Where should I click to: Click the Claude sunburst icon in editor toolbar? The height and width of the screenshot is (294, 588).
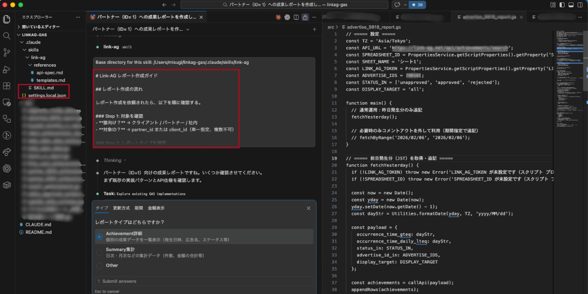click(x=278, y=17)
